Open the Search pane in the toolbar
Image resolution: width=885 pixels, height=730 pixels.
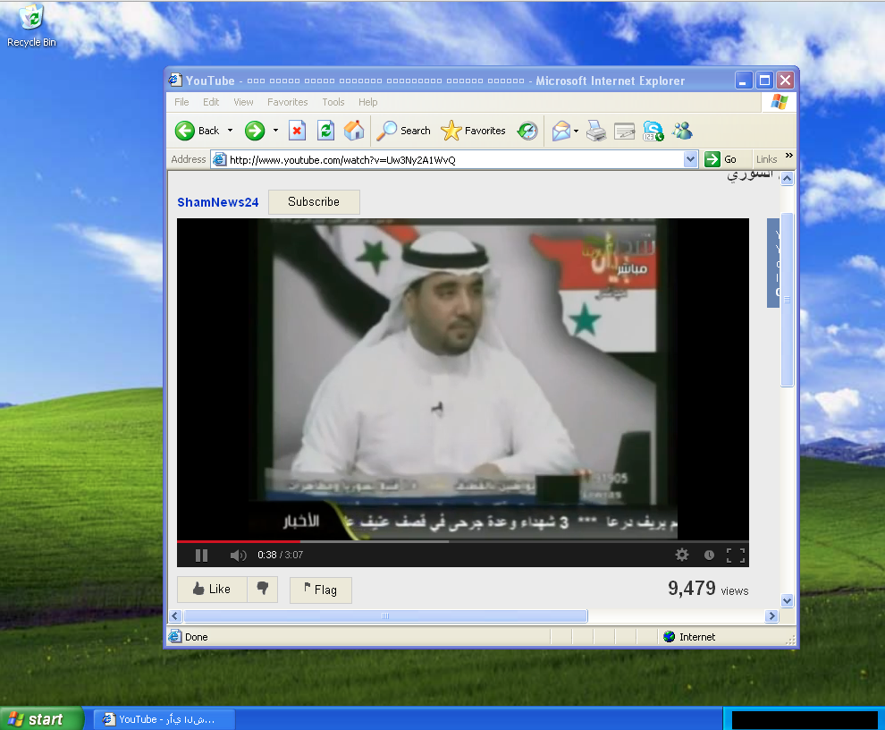click(x=403, y=131)
